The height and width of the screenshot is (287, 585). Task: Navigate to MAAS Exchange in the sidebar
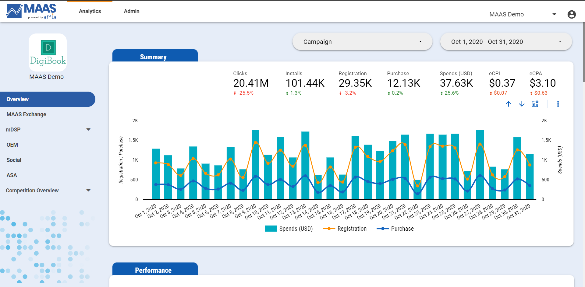[x=26, y=114]
